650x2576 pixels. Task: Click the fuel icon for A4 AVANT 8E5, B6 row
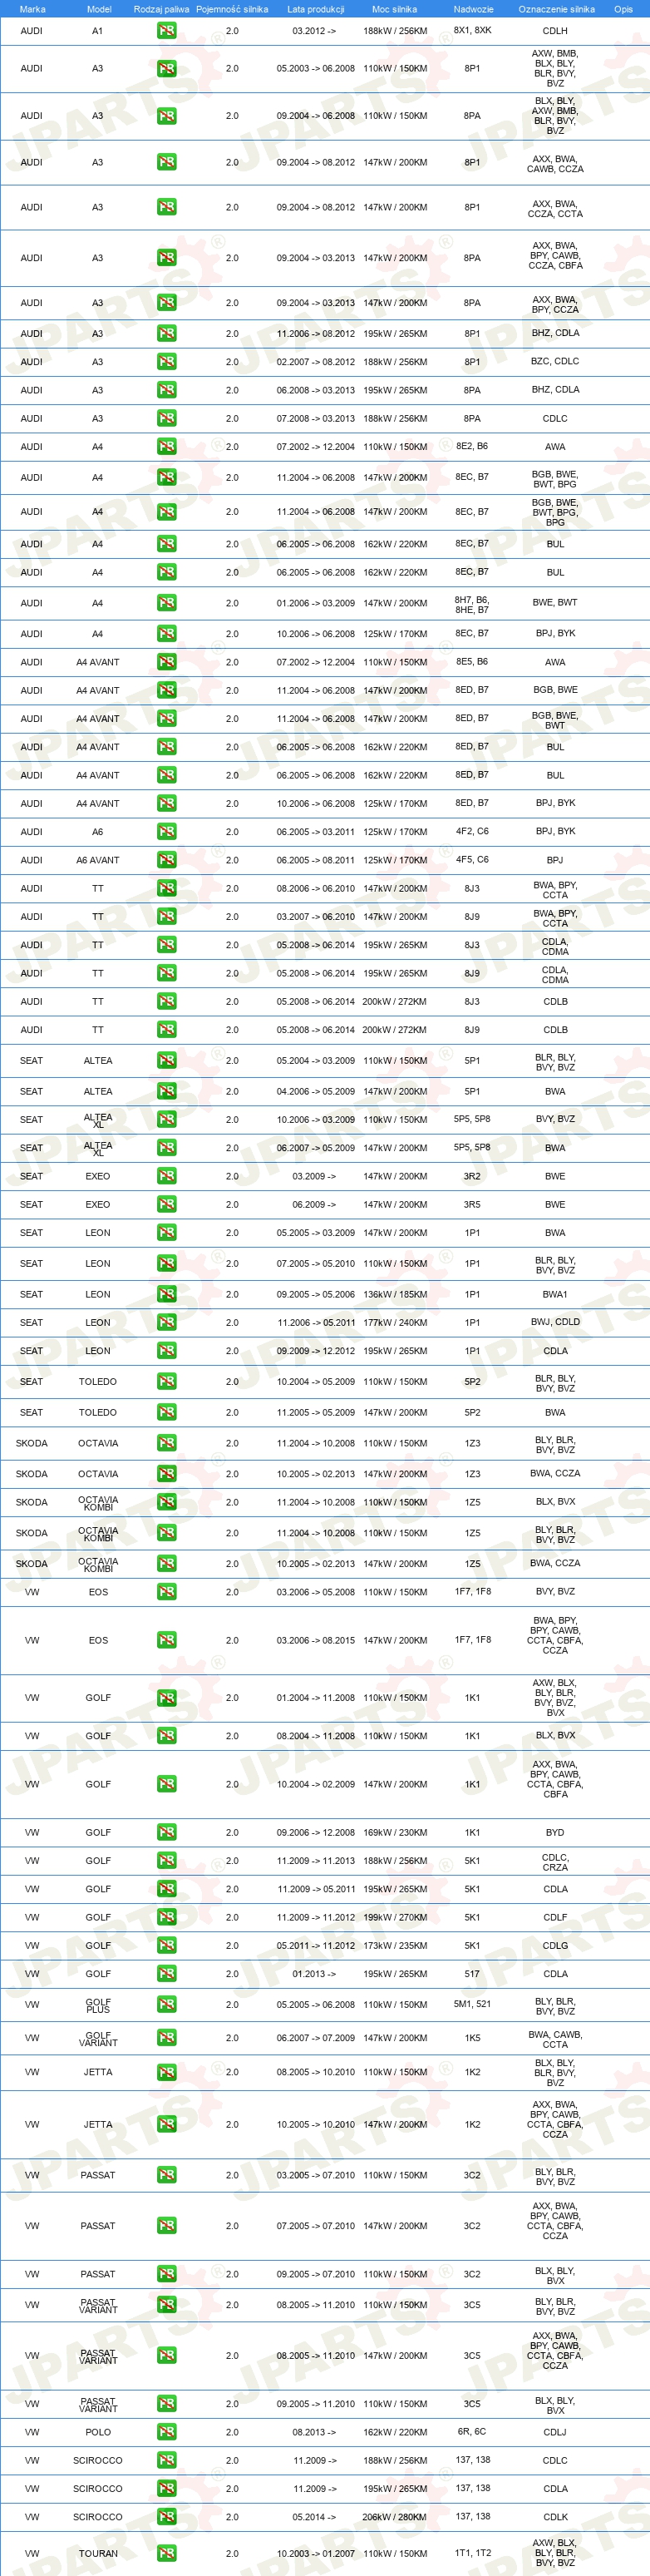pyautogui.click(x=166, y=662)
